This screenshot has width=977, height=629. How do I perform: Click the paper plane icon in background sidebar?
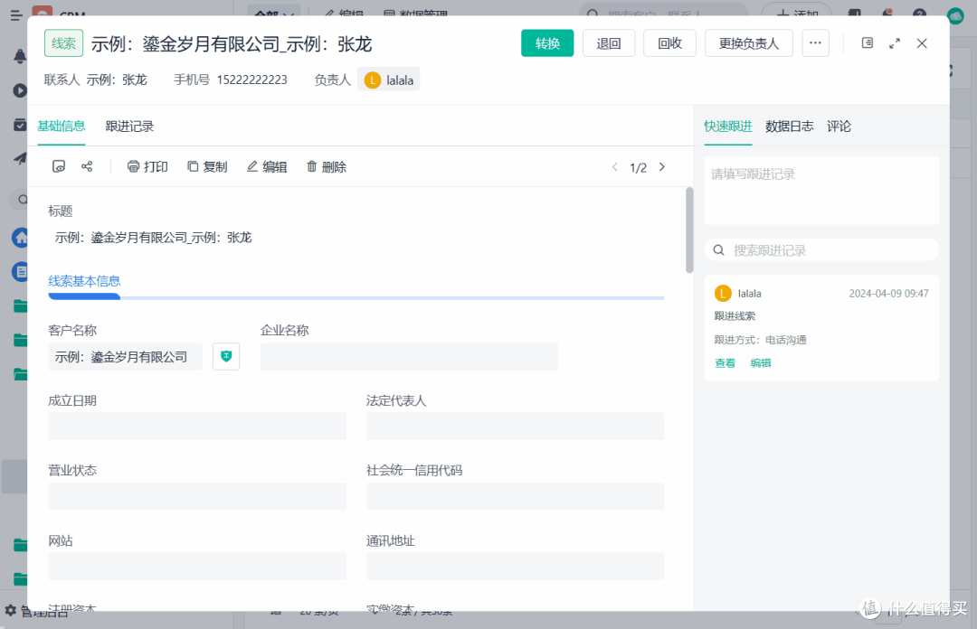20,159
